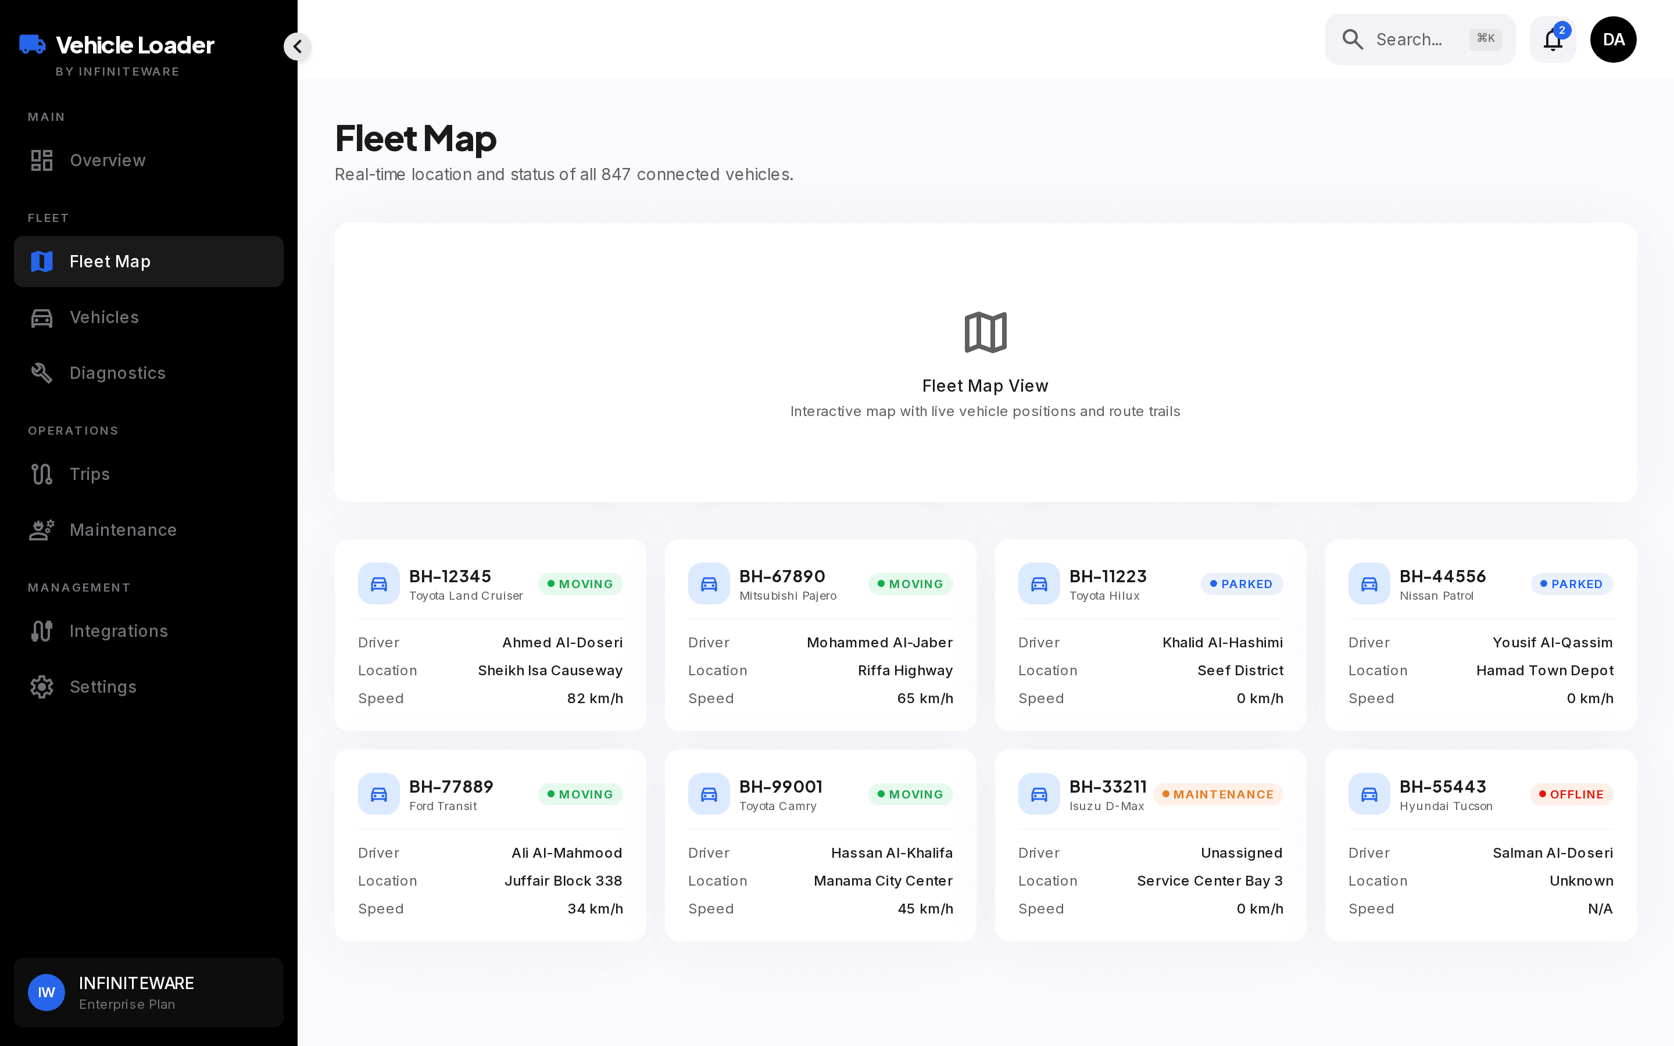Viewport: 1674px width, 1046px height.
Task: Click the INFINITEWARE Enterprise Plan account card
Action: coord(149,993)
